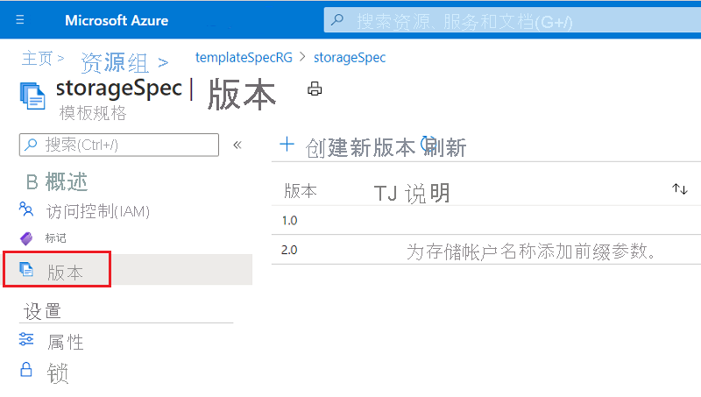The image size is (701, 397).
Task: Click the storageSpec template spec icon
Action: coord(32,96)
